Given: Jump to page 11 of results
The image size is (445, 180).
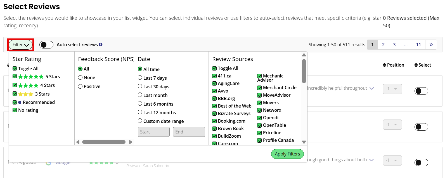Looking at the screenshot, I should point(418,45).
